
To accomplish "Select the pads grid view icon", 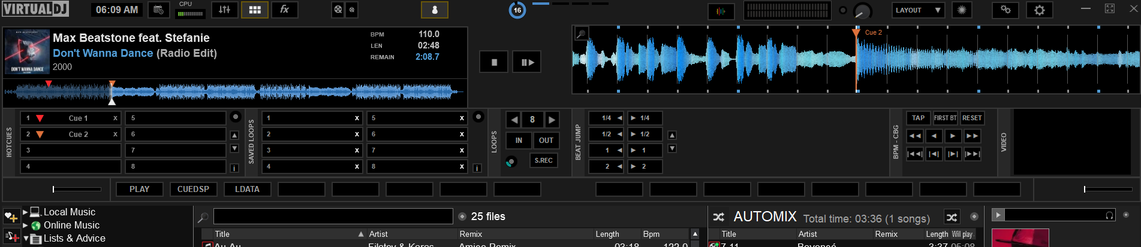I will point(255,10).
